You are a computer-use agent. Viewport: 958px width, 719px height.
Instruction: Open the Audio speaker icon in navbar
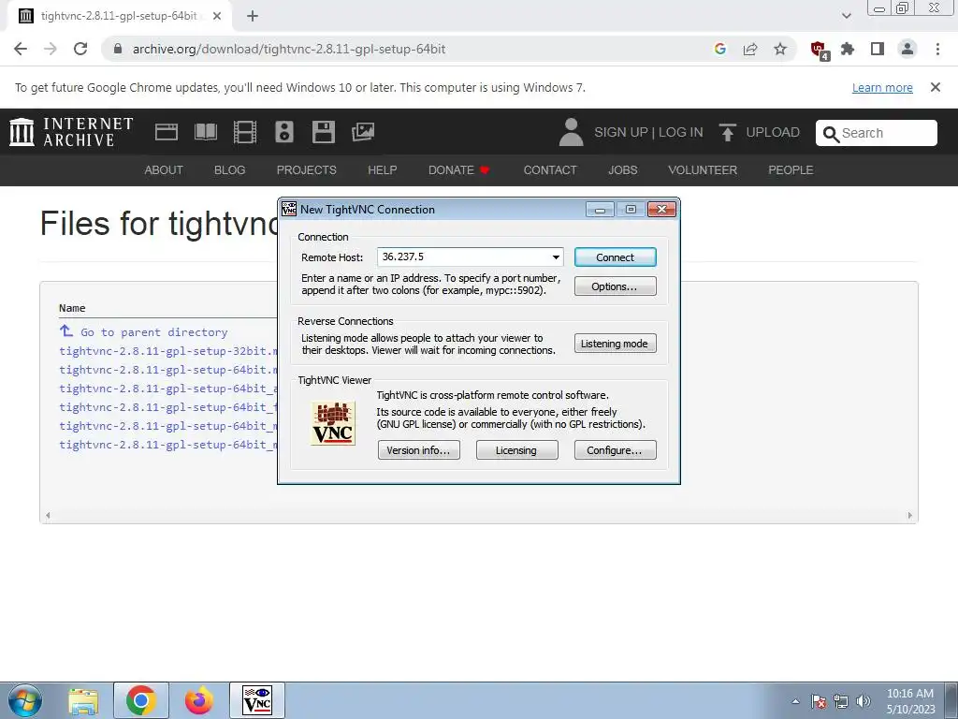[284, 132]
